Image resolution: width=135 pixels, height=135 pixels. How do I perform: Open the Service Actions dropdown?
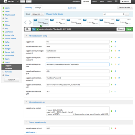tap(125, 7)
